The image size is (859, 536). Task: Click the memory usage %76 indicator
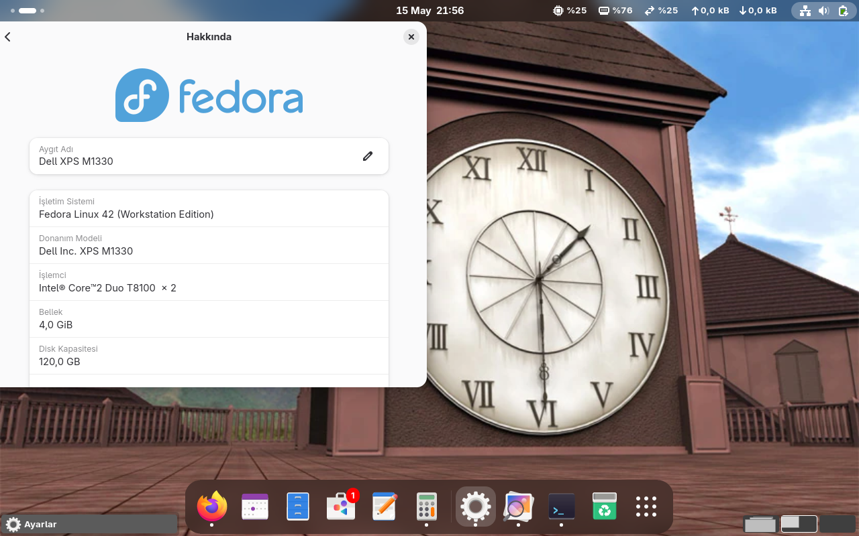615,11
